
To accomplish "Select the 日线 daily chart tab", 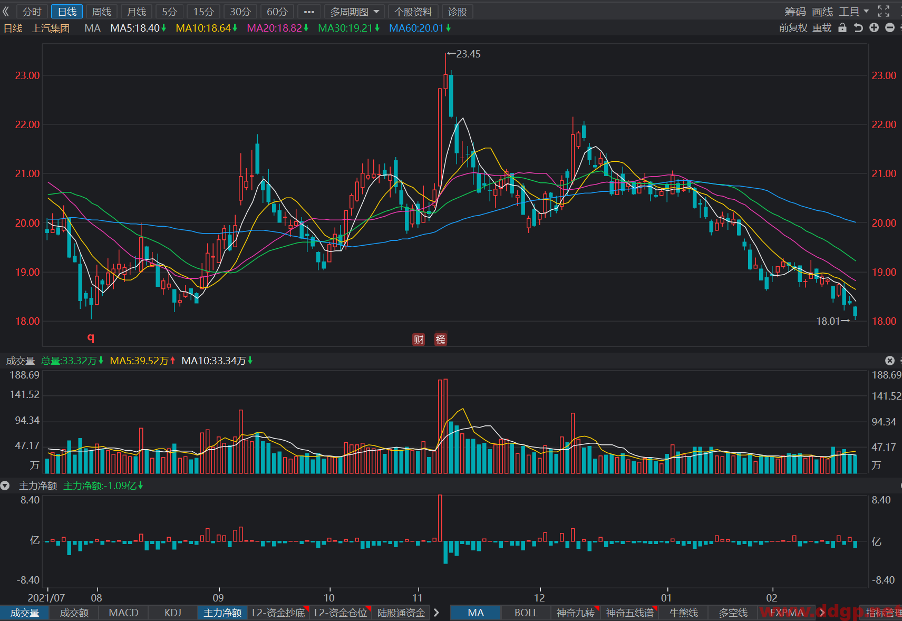I will click(67, 12).
